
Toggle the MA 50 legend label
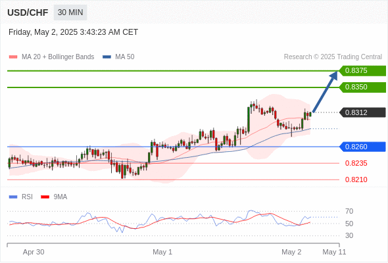pyautogui.click(x=125, y=57)
